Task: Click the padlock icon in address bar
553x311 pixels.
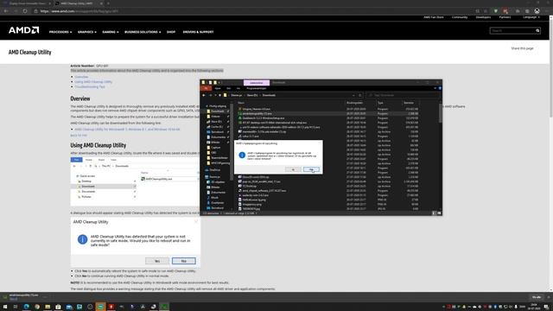Action: (x=35, y=11)
